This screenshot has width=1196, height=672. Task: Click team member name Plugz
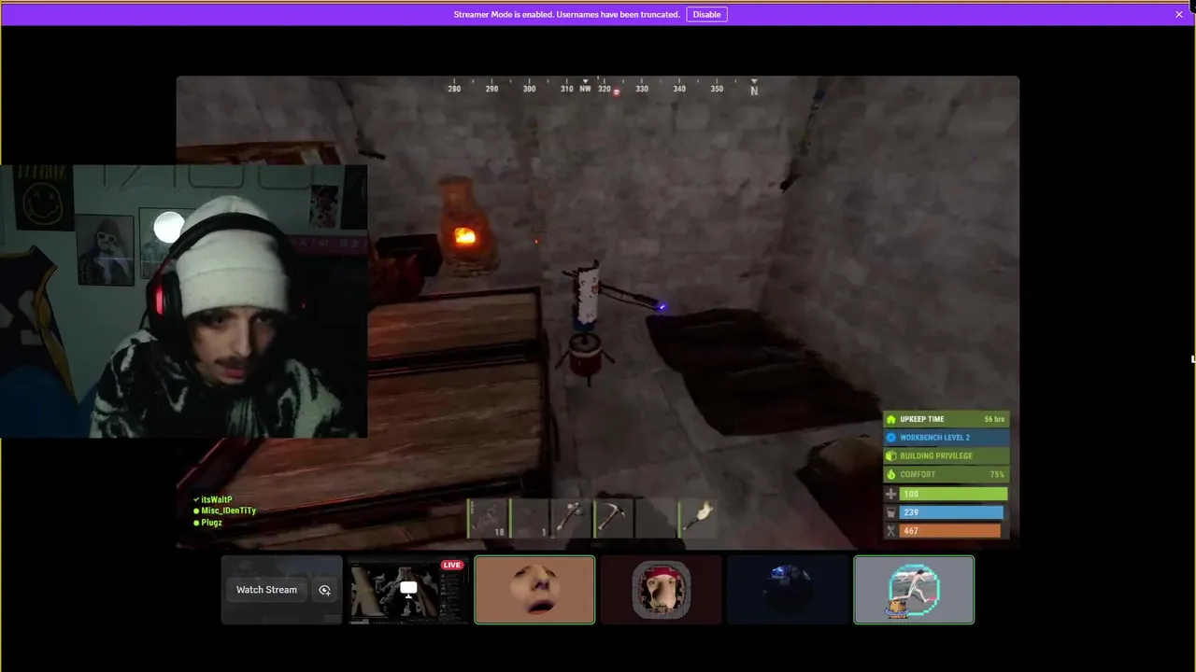211,523
